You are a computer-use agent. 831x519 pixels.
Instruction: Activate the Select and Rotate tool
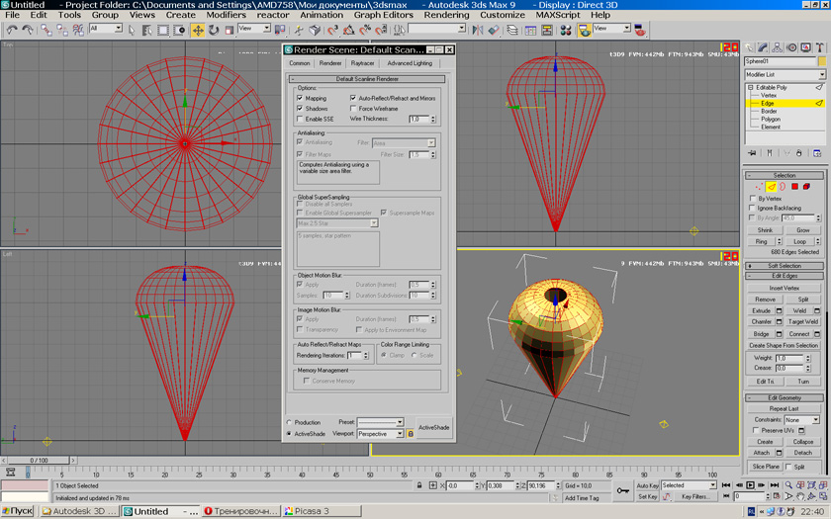[214, 30]
